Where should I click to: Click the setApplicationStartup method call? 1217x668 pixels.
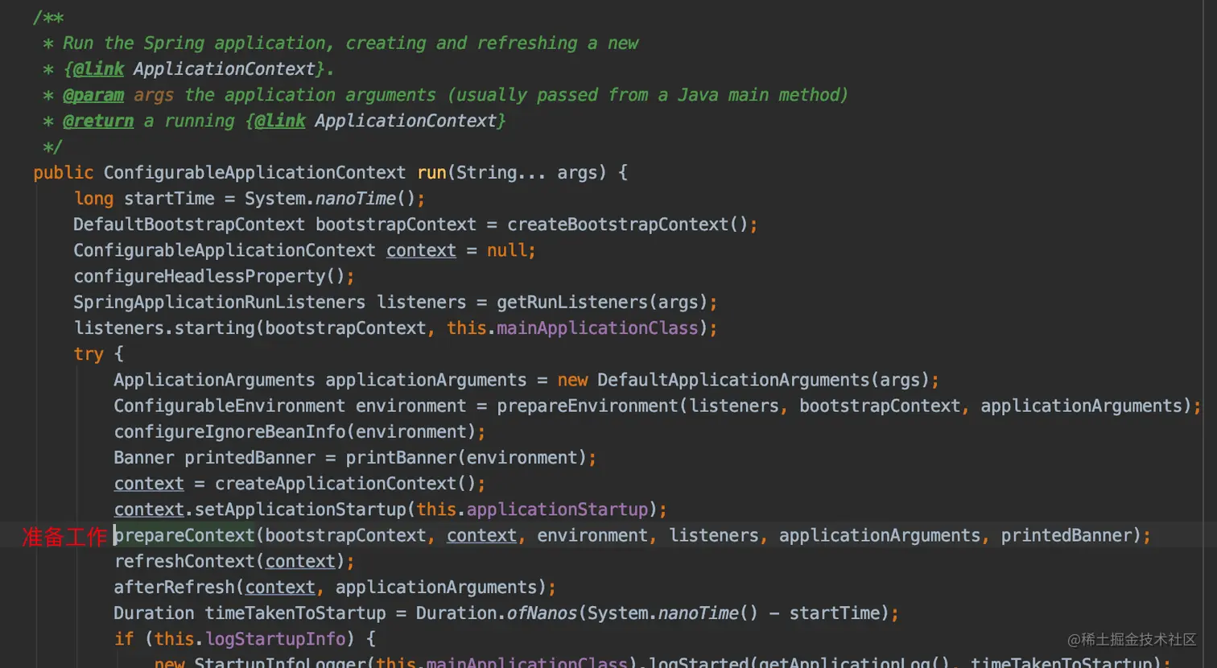tap(300, 509)
